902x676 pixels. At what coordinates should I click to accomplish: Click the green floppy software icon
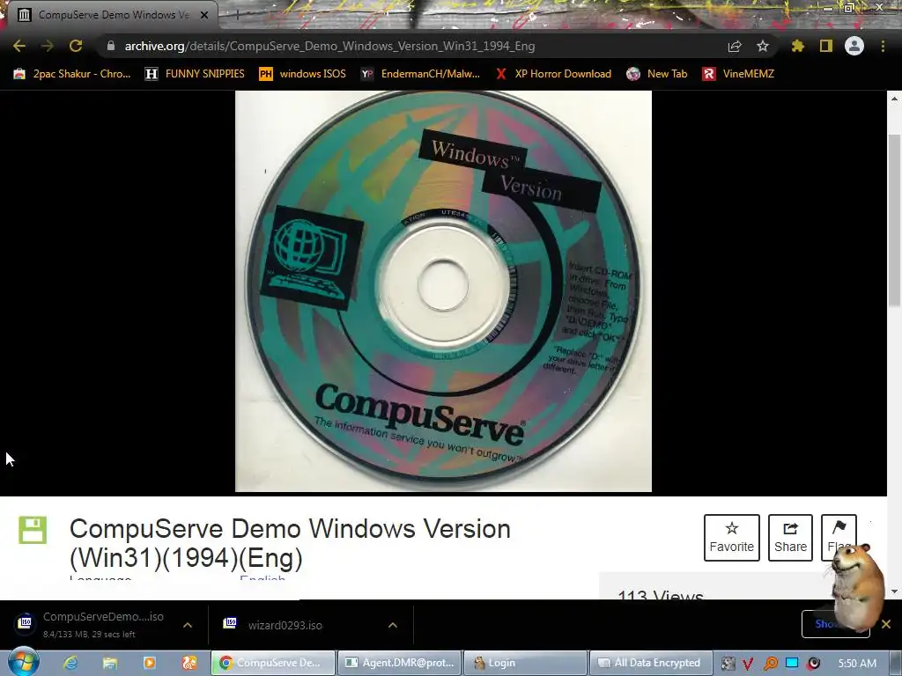click(x=33, y=530)
